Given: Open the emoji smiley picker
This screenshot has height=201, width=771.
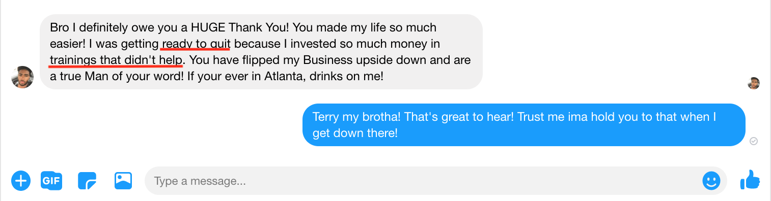Looking at the screenshot, I should coord(711,181).
